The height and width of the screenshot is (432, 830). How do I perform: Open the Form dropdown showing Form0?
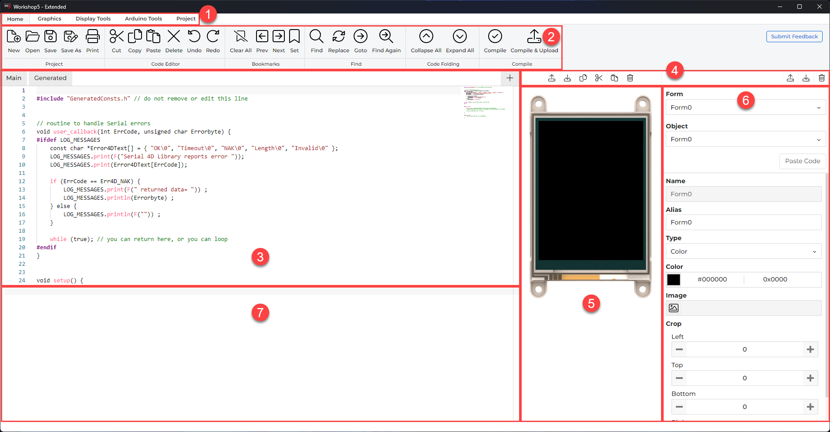pos(746,107)
